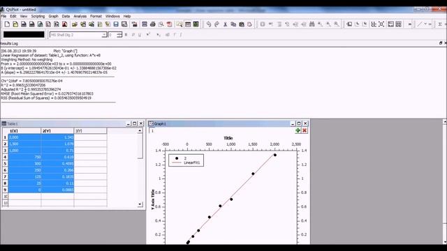This screenshot has height=251, width=447.
Task: Click the workspace vertical scrollbar down arrow
Action: (445, 242)
